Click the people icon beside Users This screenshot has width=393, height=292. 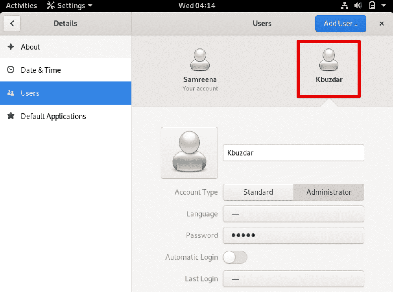[11, 93]
